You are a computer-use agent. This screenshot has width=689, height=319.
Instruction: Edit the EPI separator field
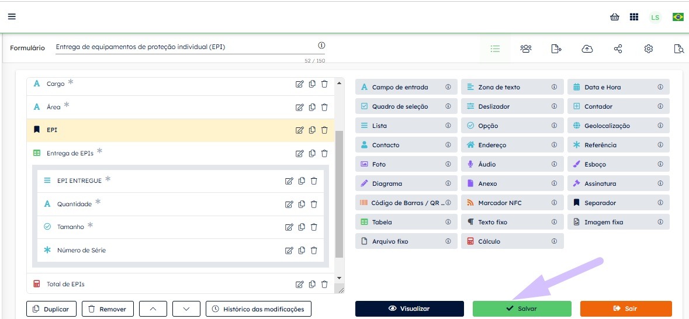[299, 130]
